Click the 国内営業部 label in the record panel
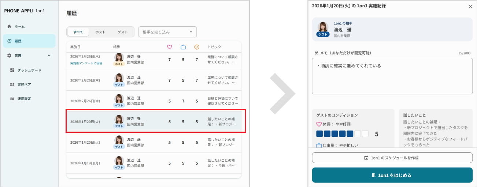Image resolution: width=477 pixels, height=187 pixels. pyautogui.click(x=342, y=36)
